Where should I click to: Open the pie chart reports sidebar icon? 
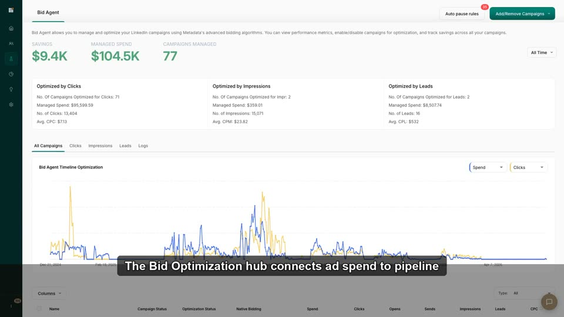(x=11, y=74)
